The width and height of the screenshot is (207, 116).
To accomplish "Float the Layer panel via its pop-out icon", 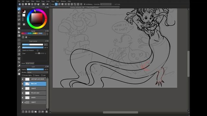I will tap(46, 67).
